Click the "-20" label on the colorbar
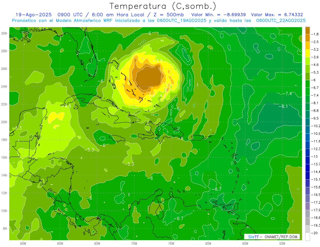This screenshot has height=247, width=320. click(x=315, y=233)
